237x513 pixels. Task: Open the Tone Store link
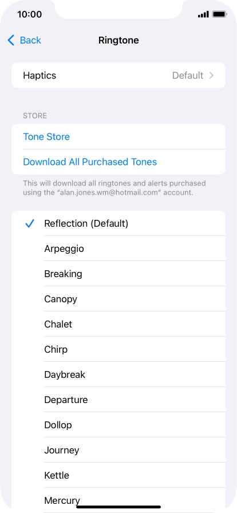tap(46, 137)
